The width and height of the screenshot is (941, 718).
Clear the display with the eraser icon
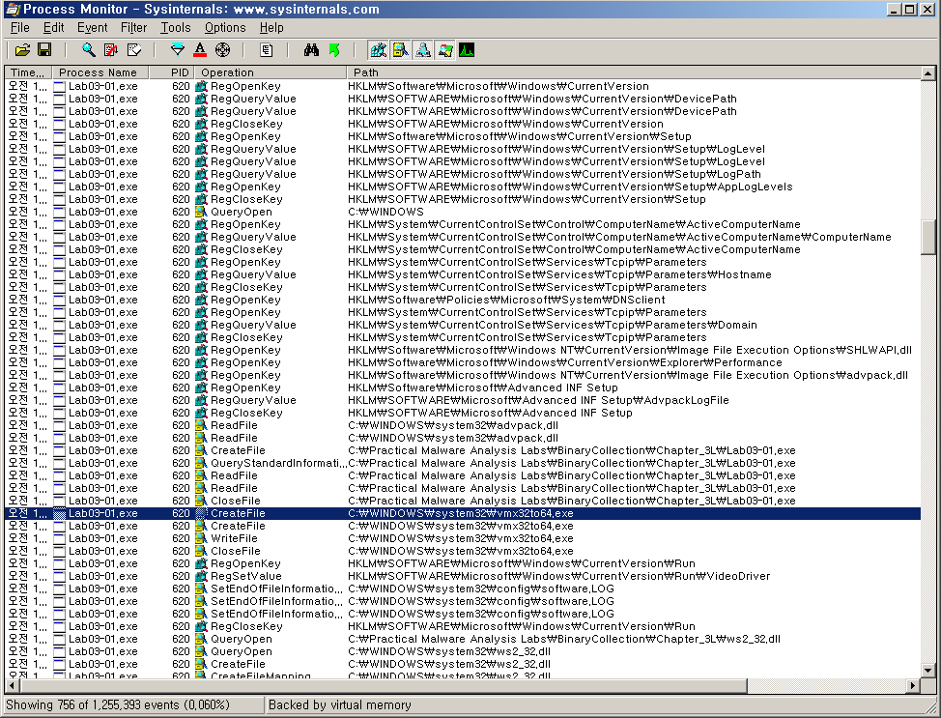click(134, 49)
